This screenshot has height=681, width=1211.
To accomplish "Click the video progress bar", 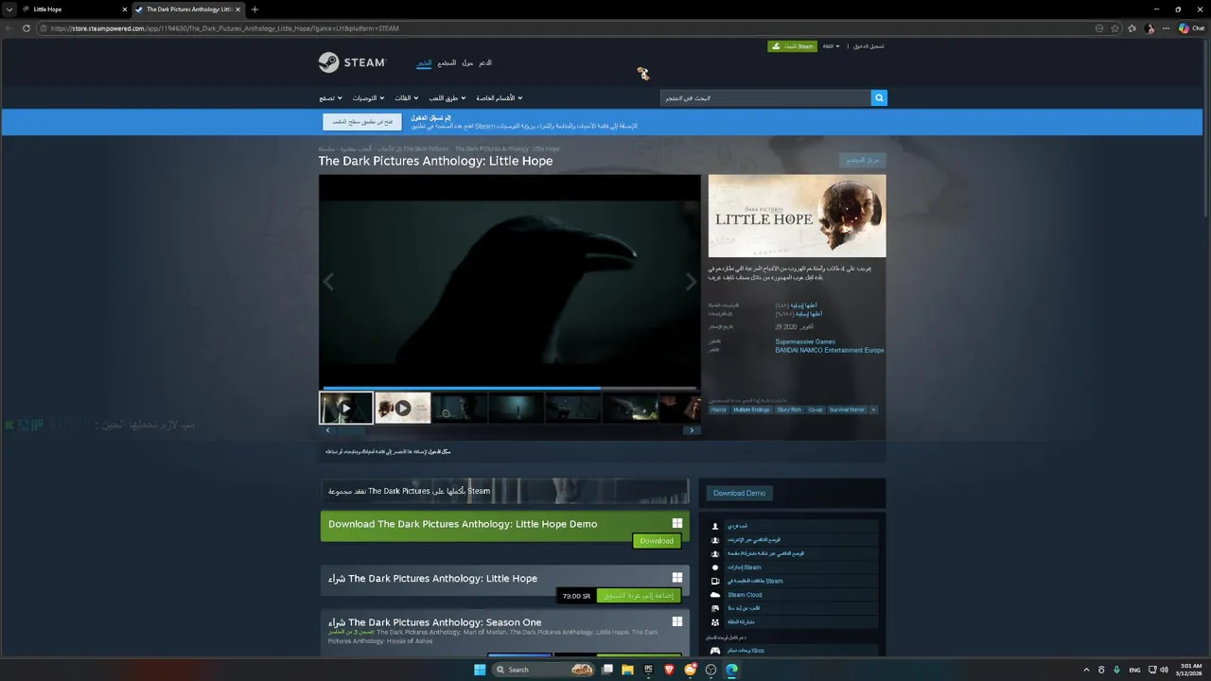I will pyautogui.click(x=510, y=388).
